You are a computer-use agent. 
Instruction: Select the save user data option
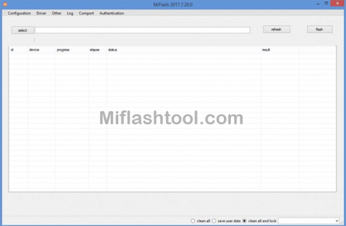click(x=226, y=221)
